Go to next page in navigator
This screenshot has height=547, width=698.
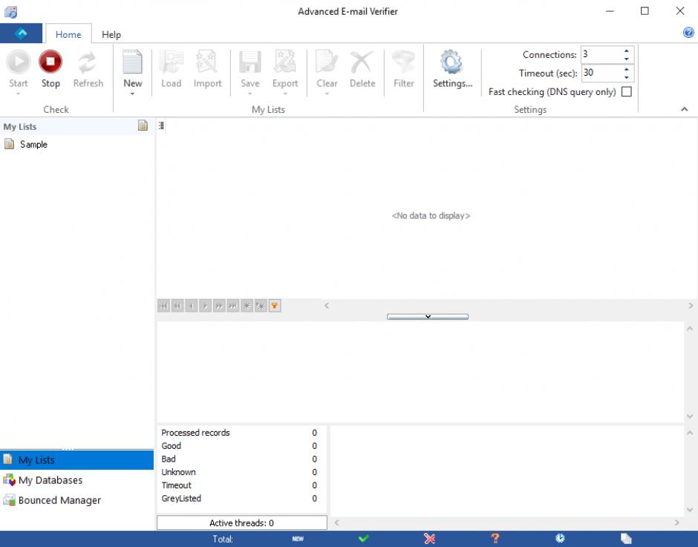[219, 306]
